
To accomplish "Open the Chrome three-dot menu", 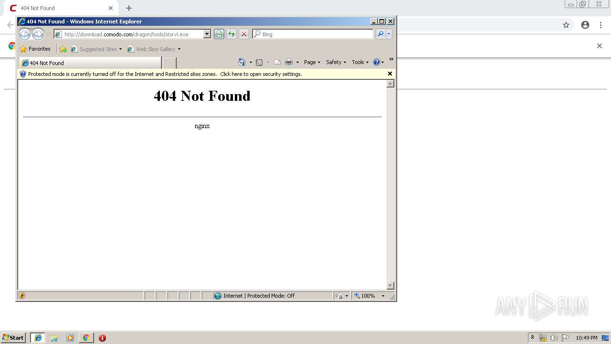I will [600, 25].
